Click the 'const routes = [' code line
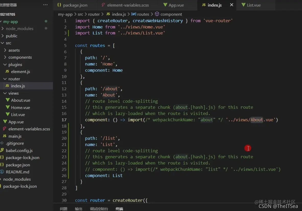This screenshot has width=302, height=211. (x=95, y=45)
